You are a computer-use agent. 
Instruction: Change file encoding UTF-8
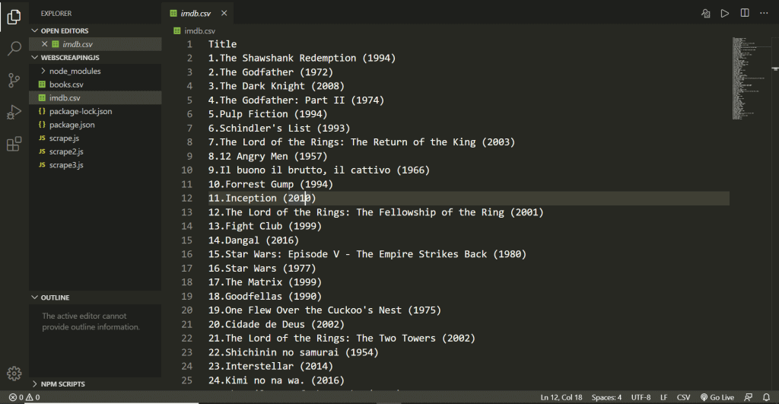[641, 397]
